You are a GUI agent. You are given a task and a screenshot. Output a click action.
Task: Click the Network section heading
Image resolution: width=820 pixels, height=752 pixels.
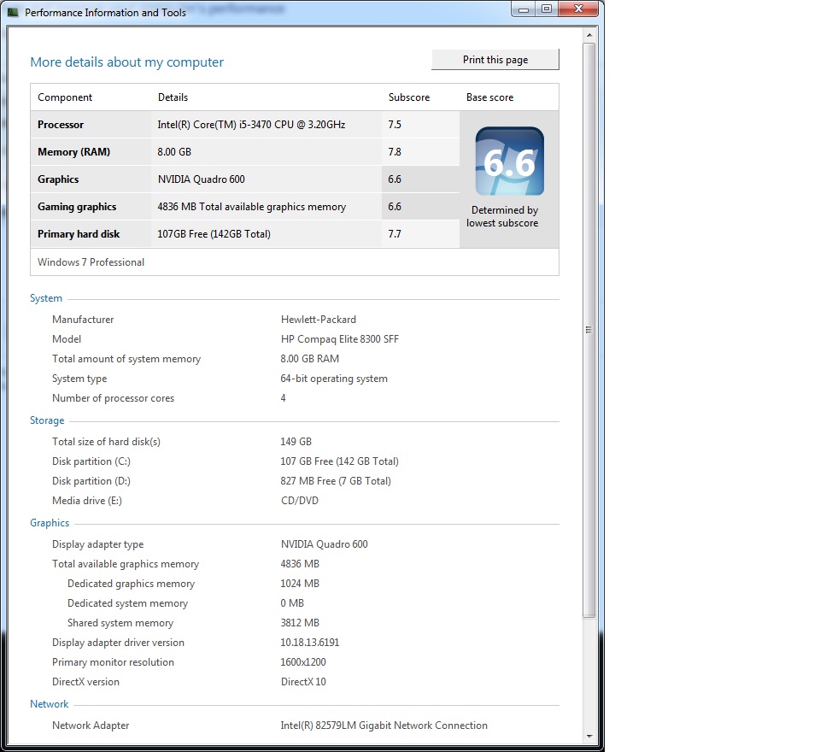coord(50,704)
